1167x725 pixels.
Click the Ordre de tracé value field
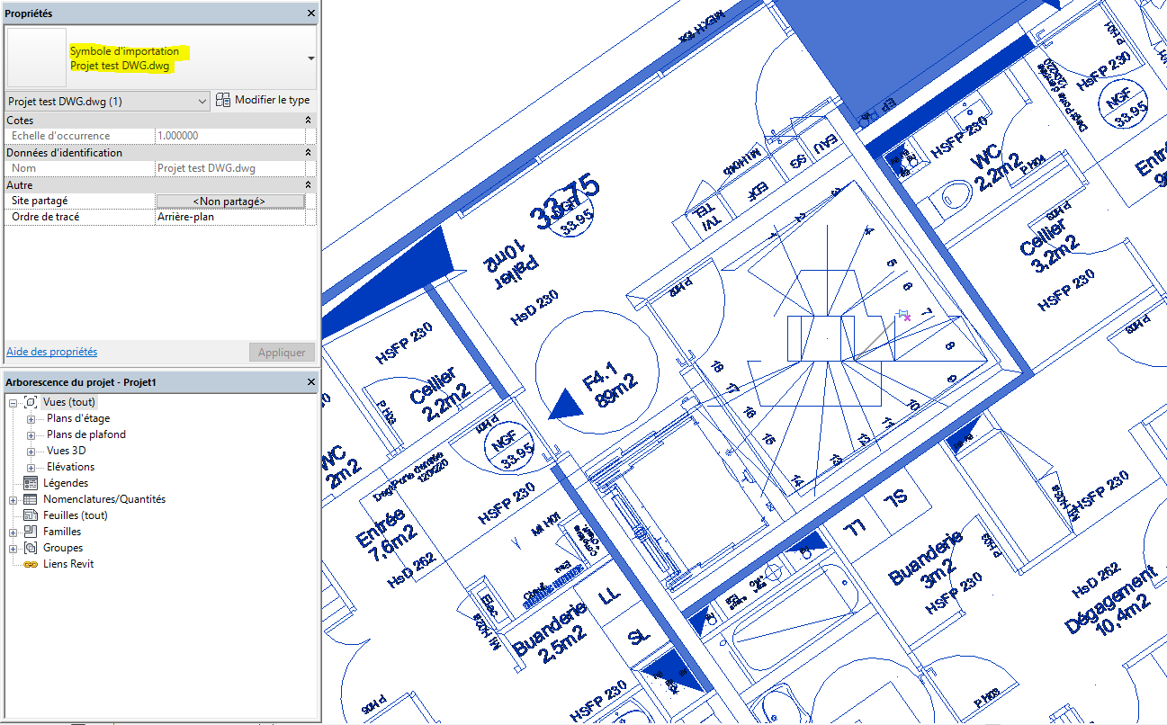(x=229, y=218)
